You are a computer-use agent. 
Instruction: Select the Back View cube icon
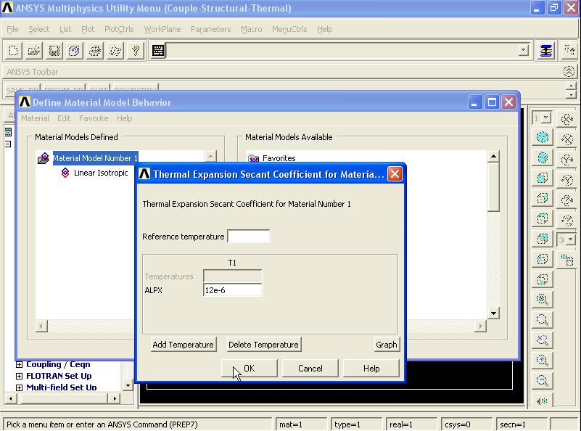tap(543, 238)
